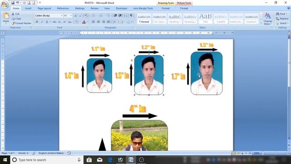This screenshot has height=164, width=291.
Task: Expand the styles gallery More arrow
Action: coord(261,23)
